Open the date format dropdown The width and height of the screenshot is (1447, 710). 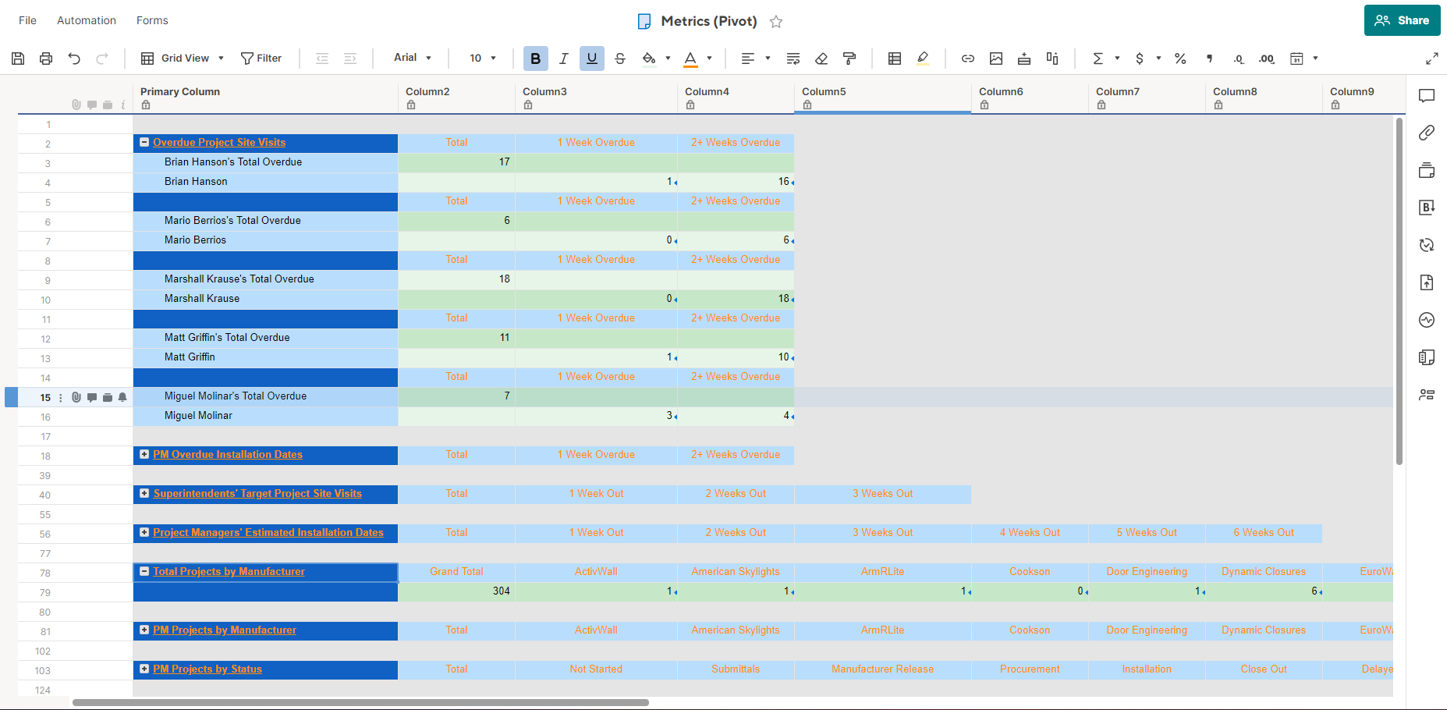1304,59
